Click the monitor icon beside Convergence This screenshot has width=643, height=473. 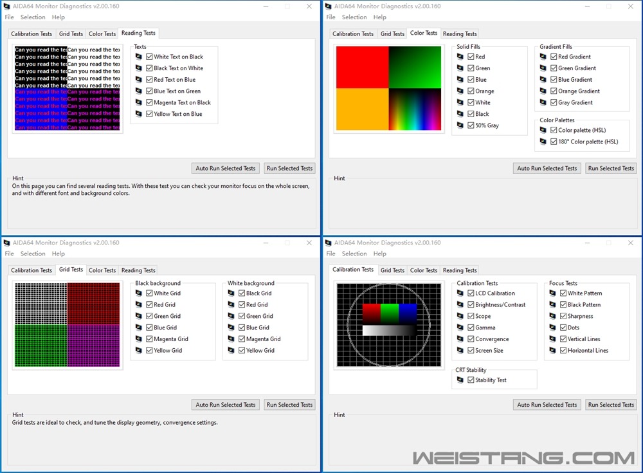coord(460,339)
